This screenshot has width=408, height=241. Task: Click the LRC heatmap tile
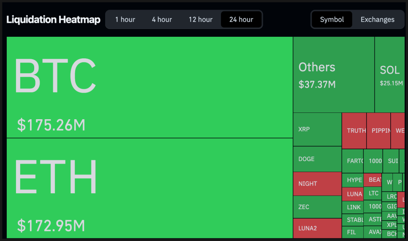click(x=389, y=197)
